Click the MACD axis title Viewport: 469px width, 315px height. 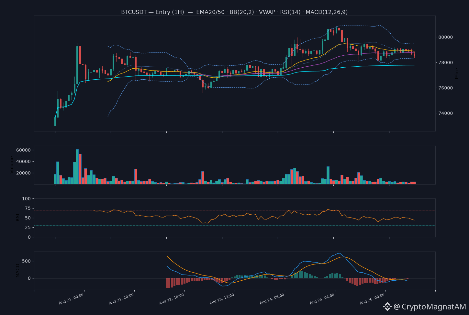pos(17,271)
